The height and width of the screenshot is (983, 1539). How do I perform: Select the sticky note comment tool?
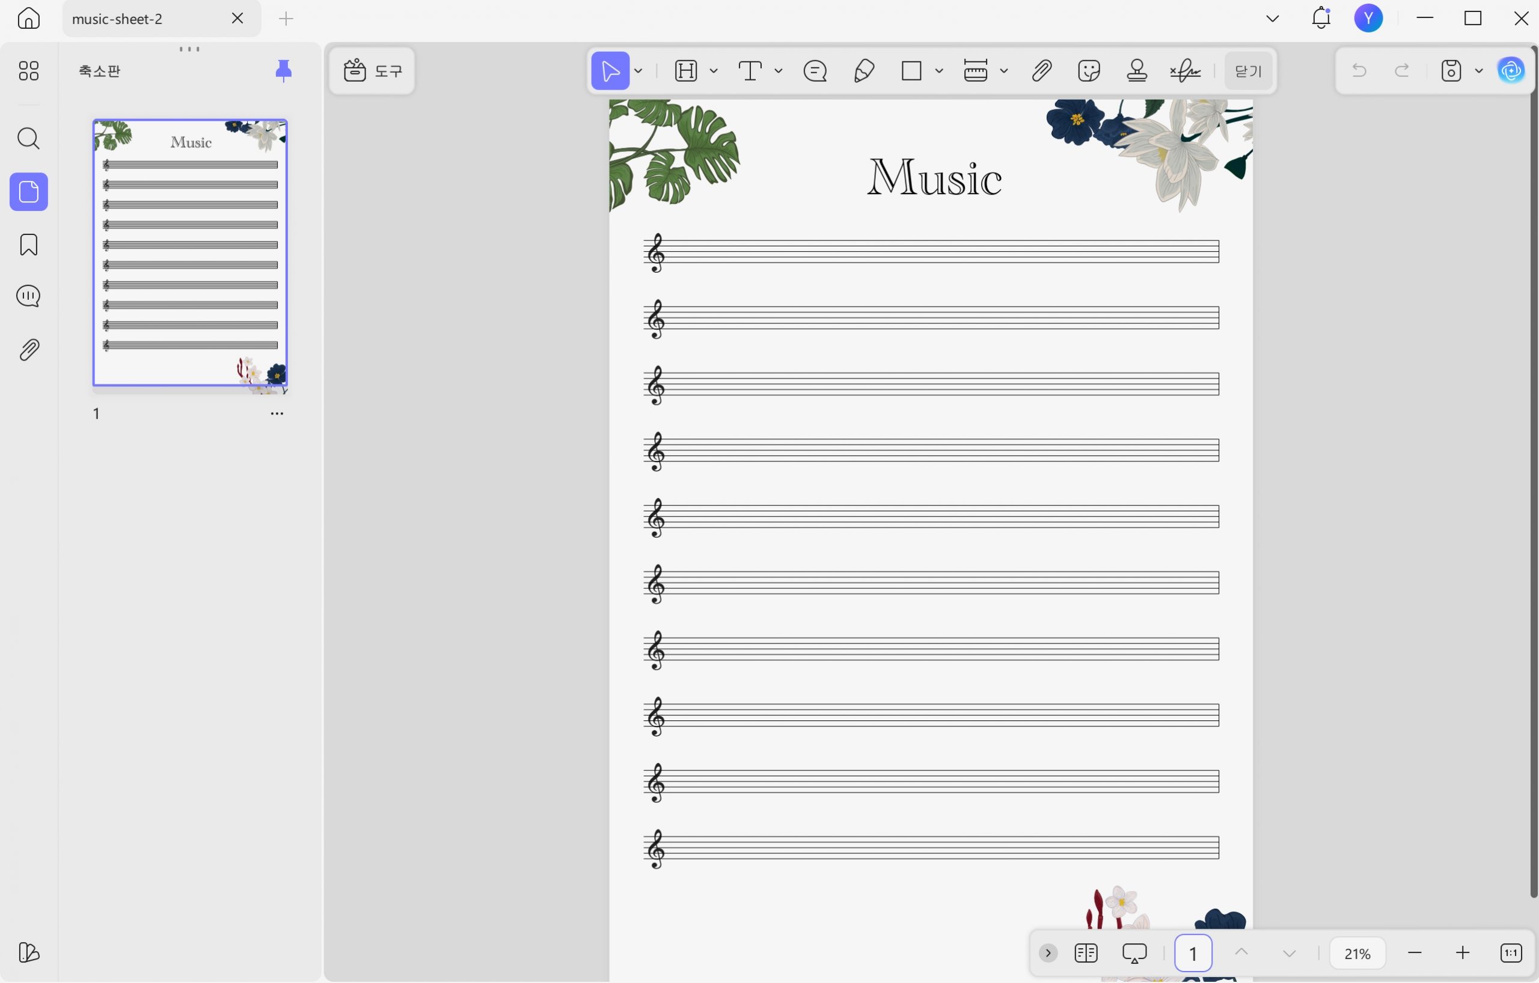816,70
